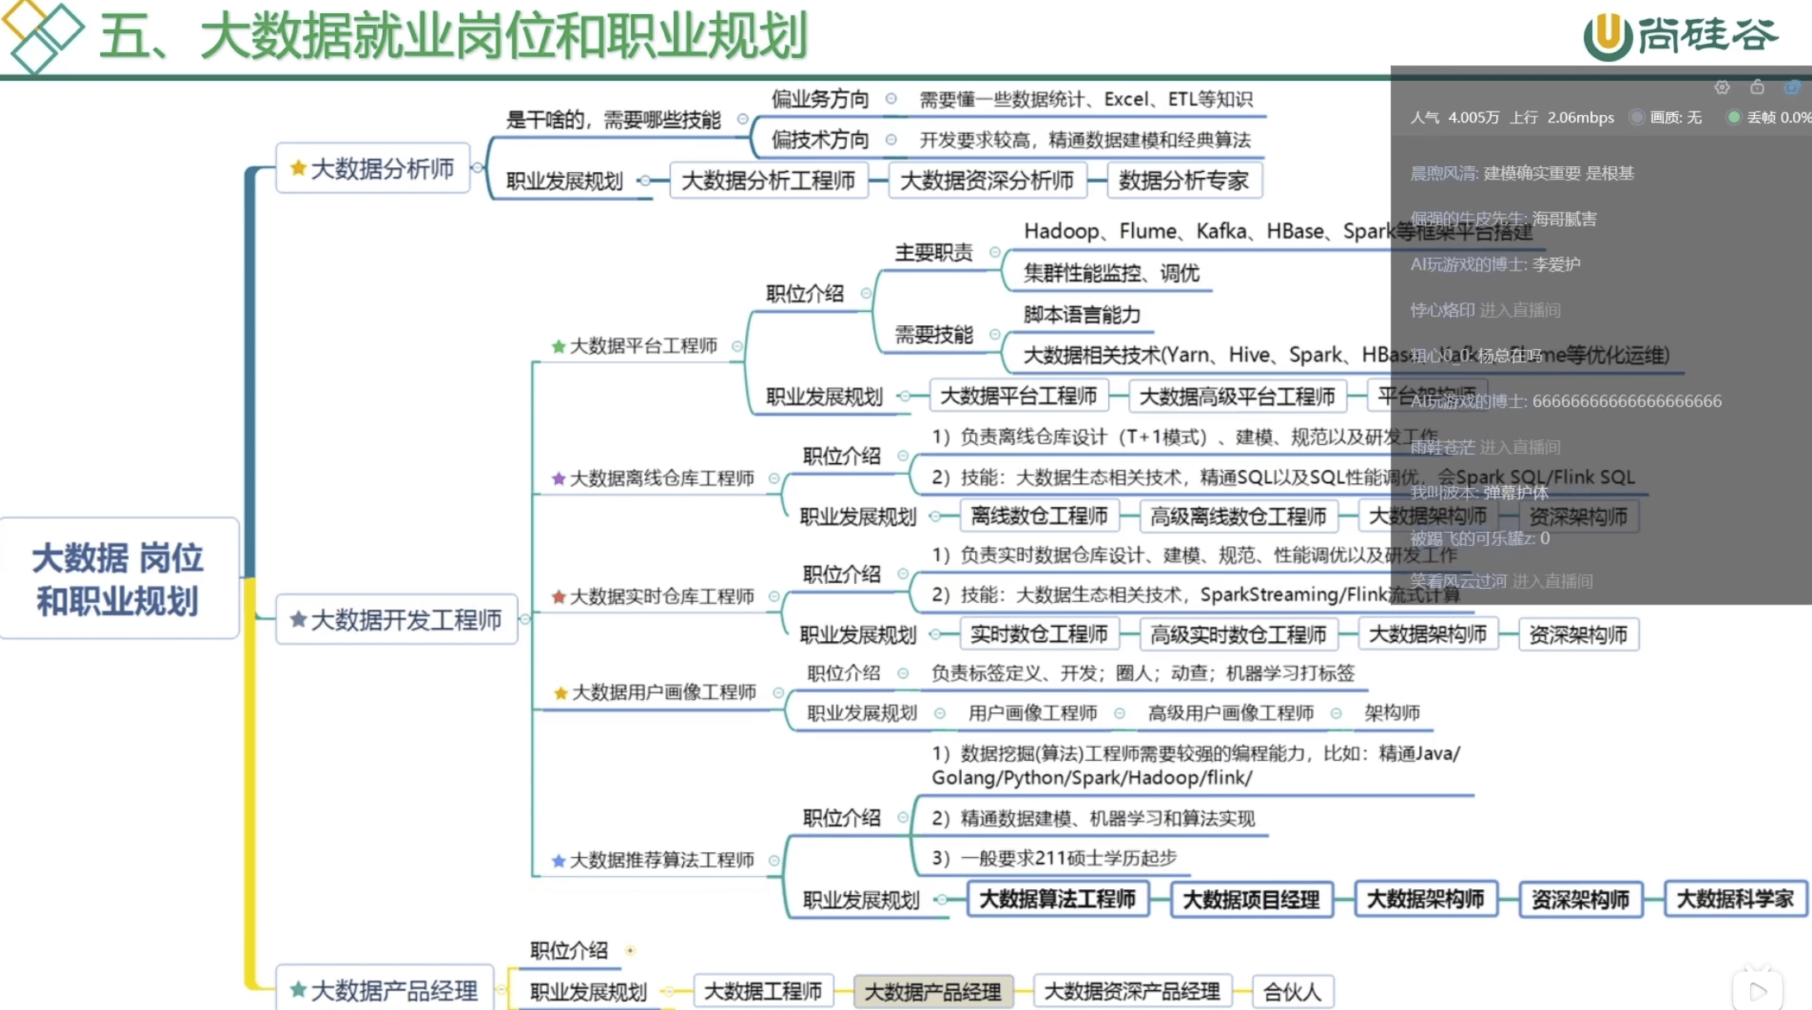Screen dimensions: 1812x1010
Task: Collapse the 大数据开发工程师 branch toggle
Action: tap(524, 619)
